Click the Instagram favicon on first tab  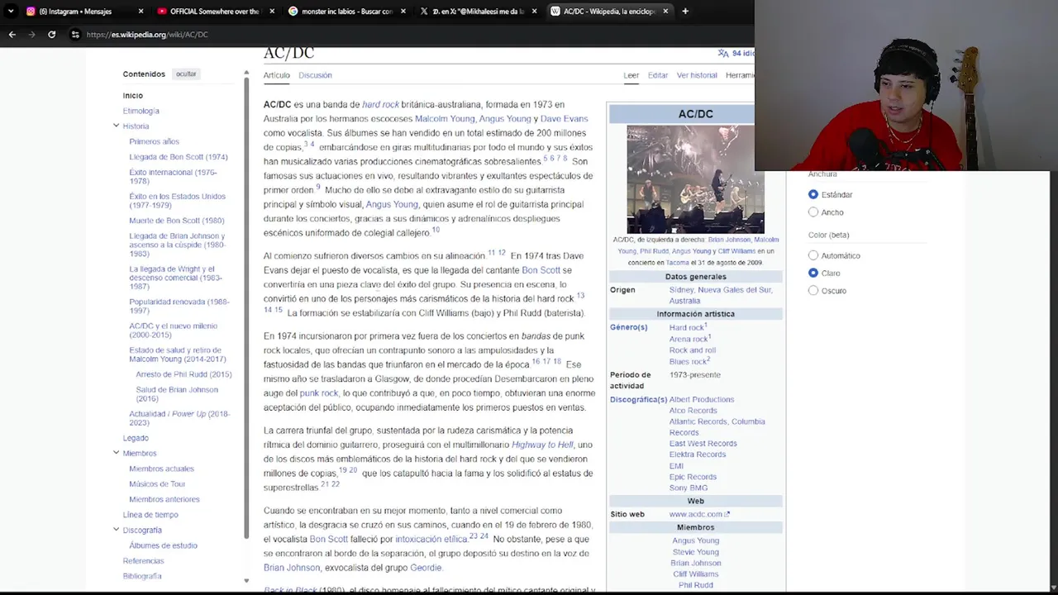click(31, 12)
